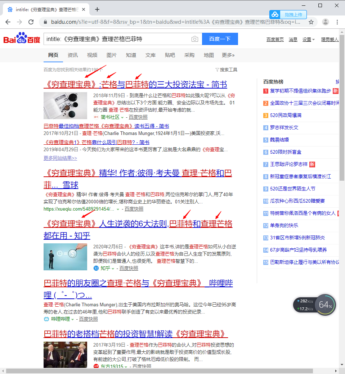Image resolution: width=345 pixels, height=374 pixels.
Task: Click the vertical page scrollbar thumb
Action: tap(342, 108)
